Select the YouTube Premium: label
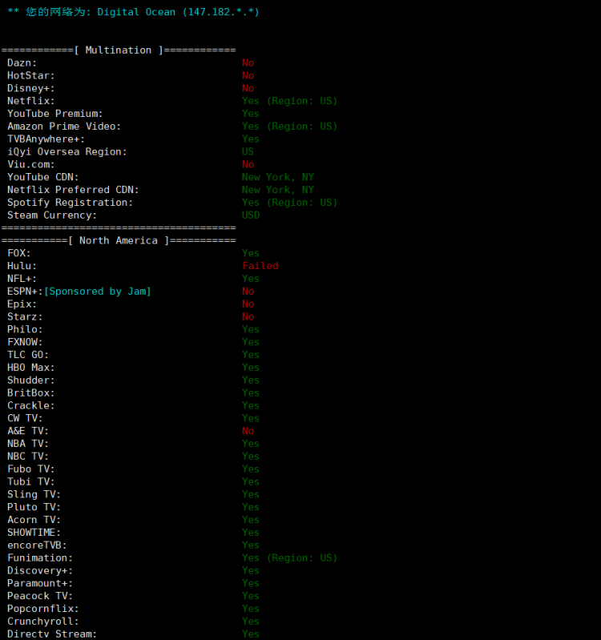 pyautogui.click(x=55, y=114)
